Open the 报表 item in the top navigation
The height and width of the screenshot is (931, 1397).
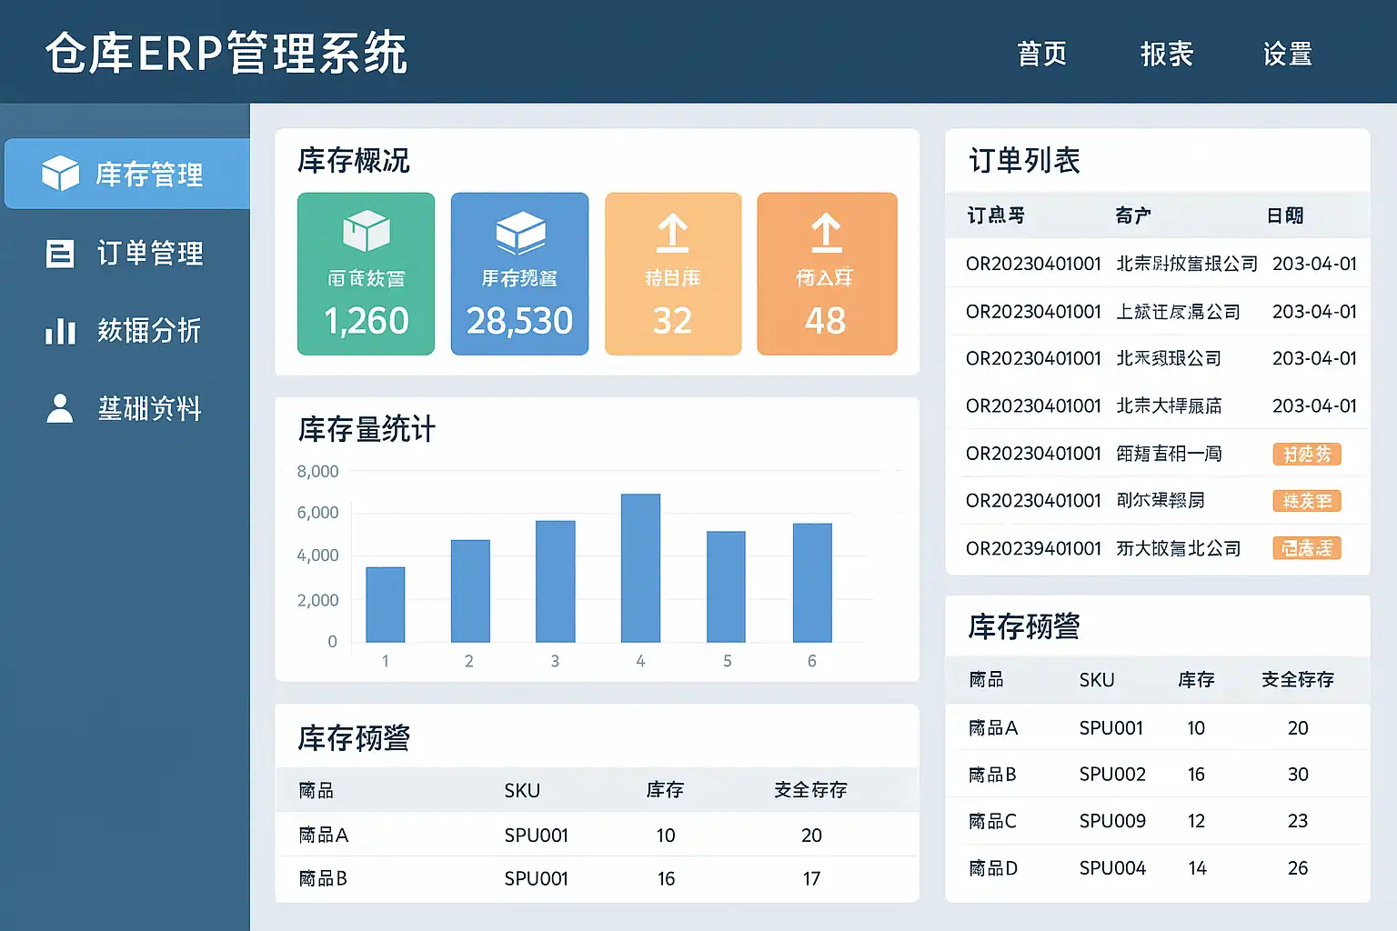click(x=1166, y=55)
